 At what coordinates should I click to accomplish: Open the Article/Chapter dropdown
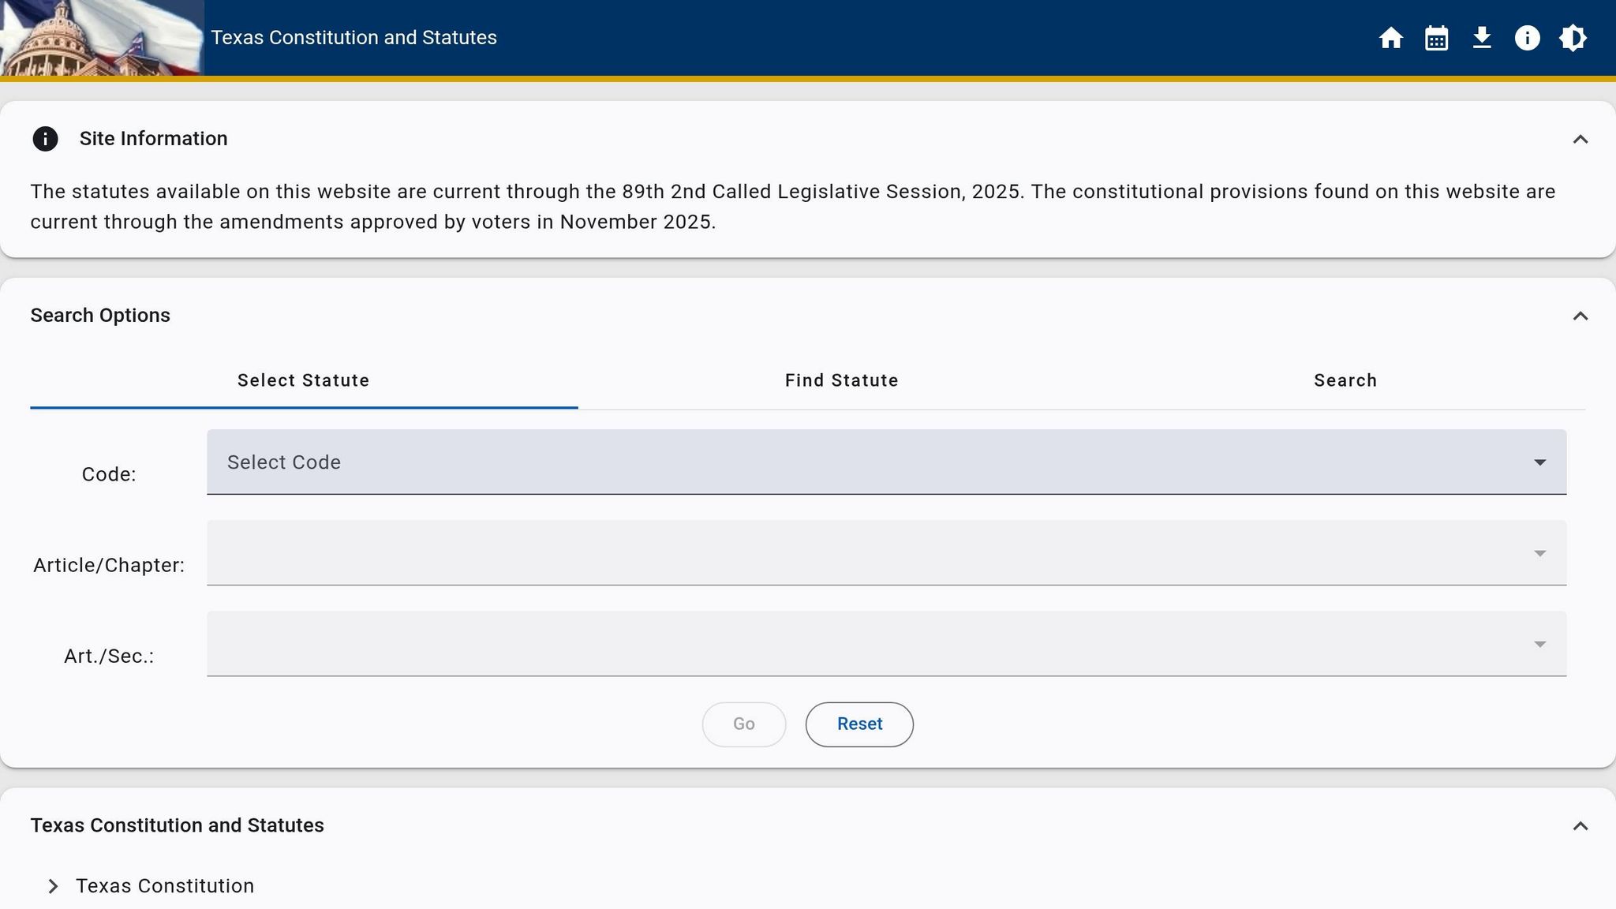[x=885, y=553]
